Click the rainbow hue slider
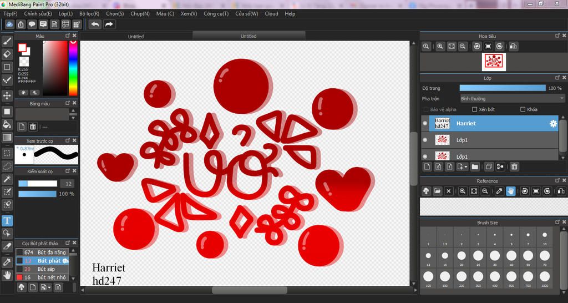 coord(73,68)
